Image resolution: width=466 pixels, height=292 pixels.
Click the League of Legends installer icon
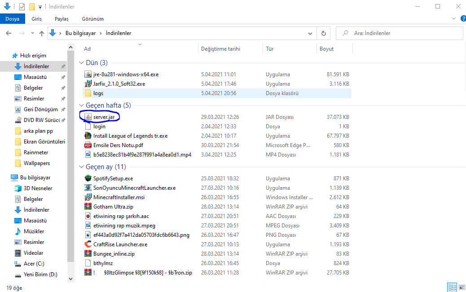point(88,136)
